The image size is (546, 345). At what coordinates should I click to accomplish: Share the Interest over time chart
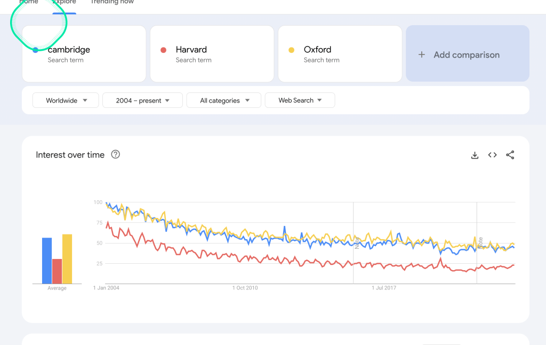(510, 155)
